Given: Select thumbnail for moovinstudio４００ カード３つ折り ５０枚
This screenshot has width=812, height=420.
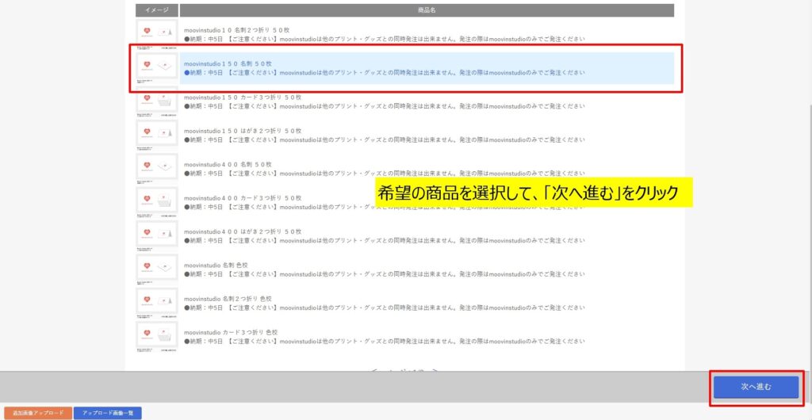Looking at the screenshot, I should coord(156,201).
